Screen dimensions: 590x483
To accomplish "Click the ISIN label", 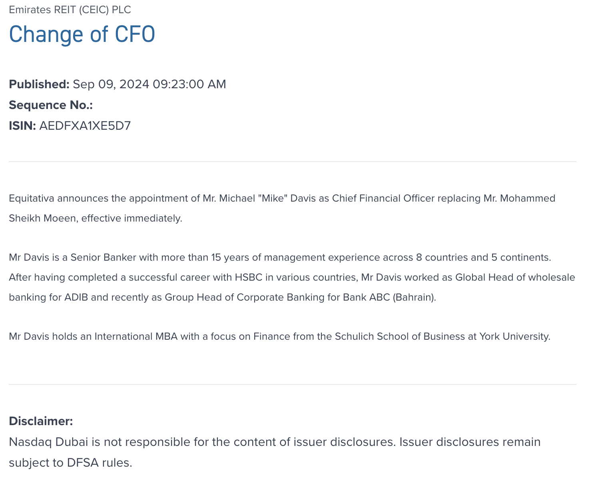I will pyautogui.click(x=22, y=126).
